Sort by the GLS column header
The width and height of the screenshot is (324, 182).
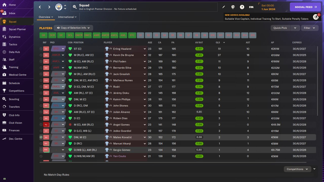click(218, 42)
